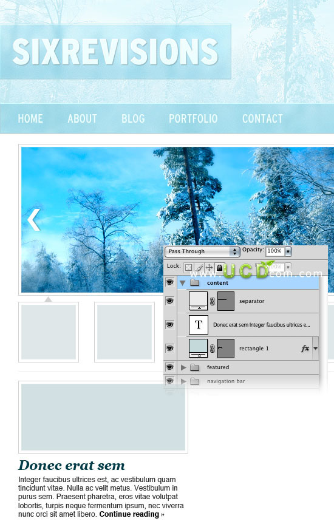Select the content group name
Image resolution: width=334 pixels, height=524 pixels.
tap(217, 283)
